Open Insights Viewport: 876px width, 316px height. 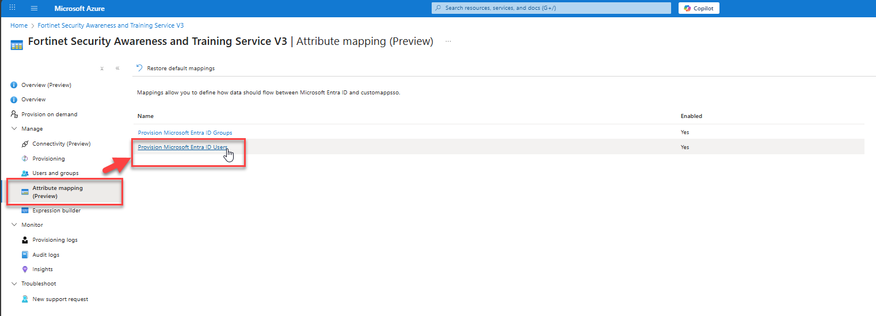click(43, 269)
